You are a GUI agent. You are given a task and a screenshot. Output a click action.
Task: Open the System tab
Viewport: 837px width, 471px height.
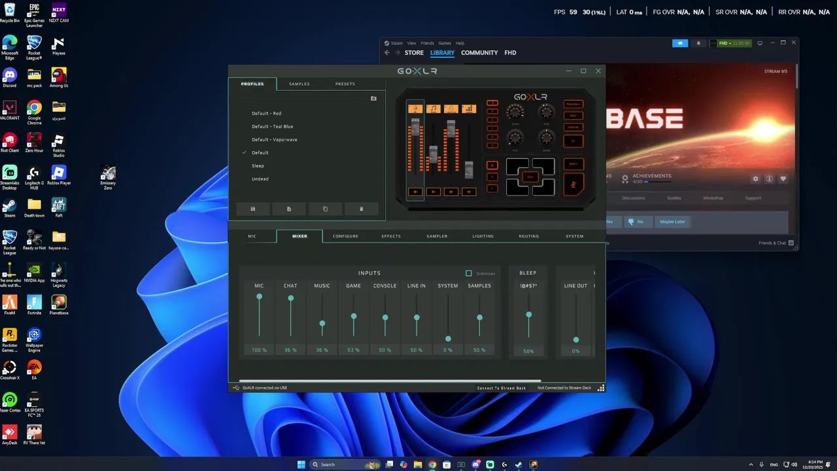click(x=575, y=236)
